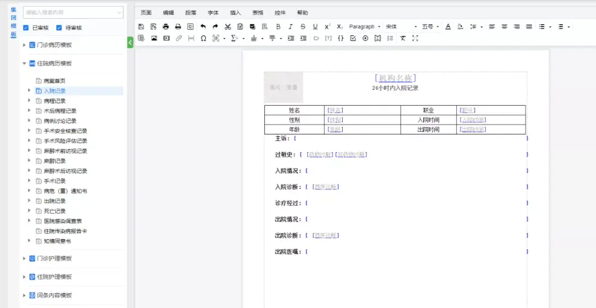Insert a hyperlink

click(179, 39)
